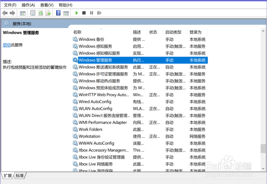Switch to the 扩展 tab
Screen dimensions: 267x184
click(8, 175)
